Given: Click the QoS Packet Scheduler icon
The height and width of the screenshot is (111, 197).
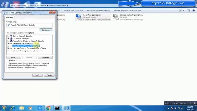Looking at the screenshot, I should [x=11, y=39].
